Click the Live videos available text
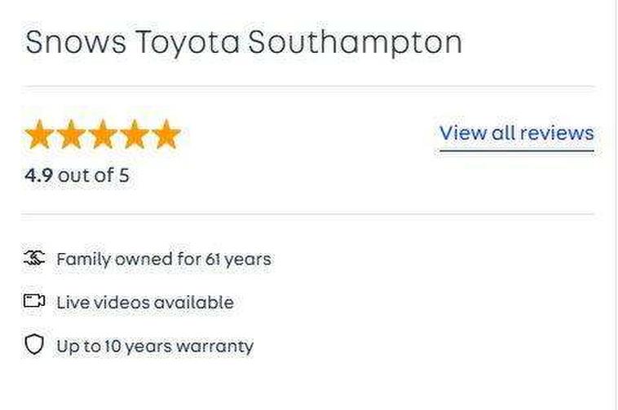The height and width of the screenshot is (410, 618). (145, 303)
